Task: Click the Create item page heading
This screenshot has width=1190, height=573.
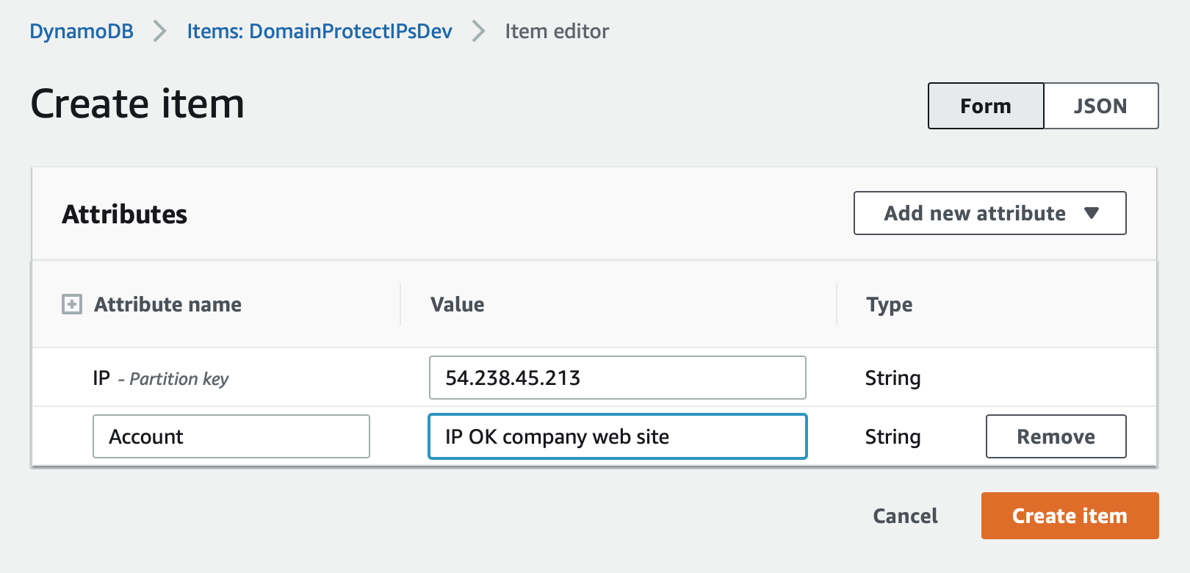Action: tap(137, 103)
